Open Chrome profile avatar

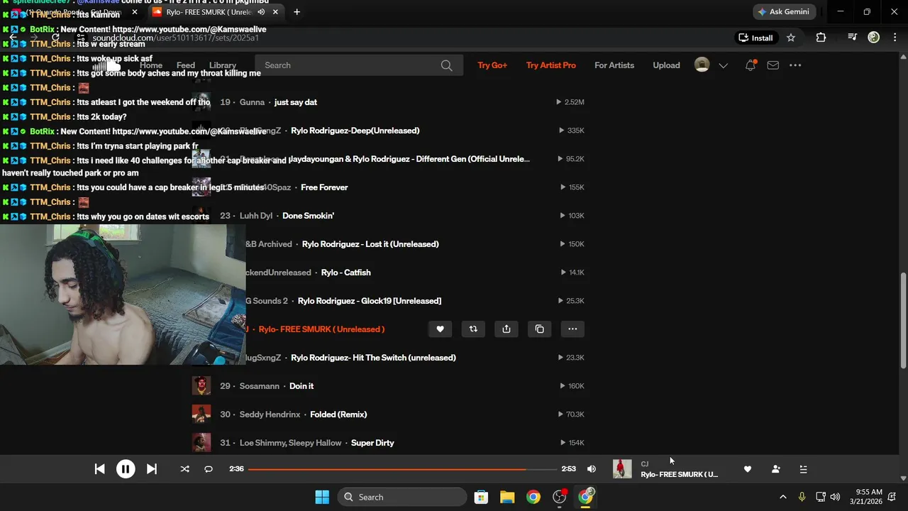tap(874, 38)
